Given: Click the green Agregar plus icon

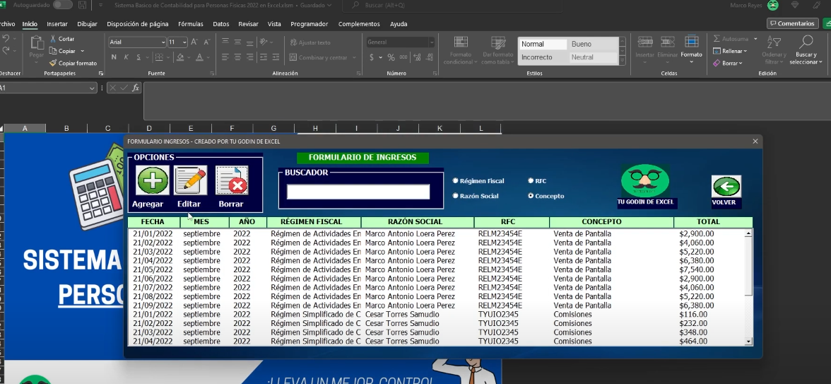Looking at the screenshot, I should [x=152, y=180].
